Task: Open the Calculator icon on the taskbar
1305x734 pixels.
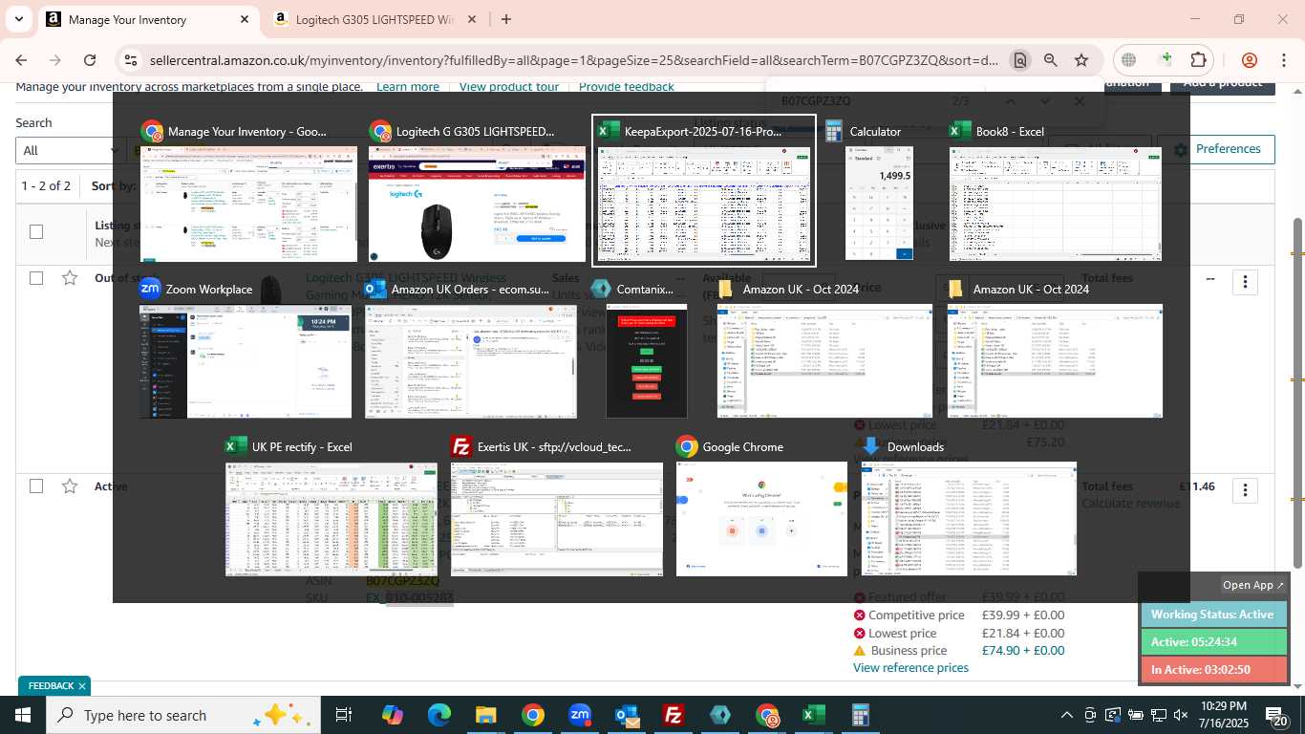Action: (860, 715)
